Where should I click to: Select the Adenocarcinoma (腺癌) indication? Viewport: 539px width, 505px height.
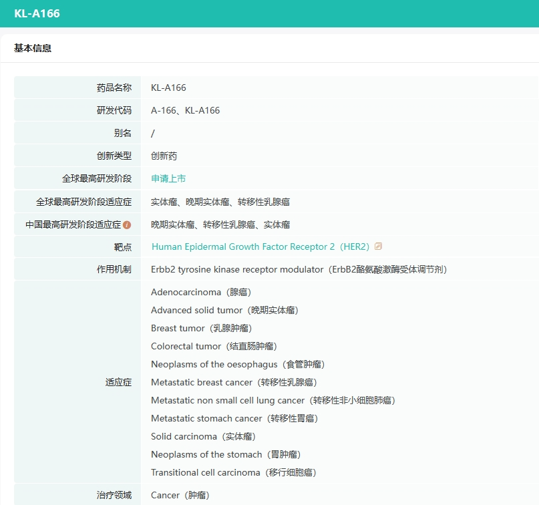tap(201, 292)
